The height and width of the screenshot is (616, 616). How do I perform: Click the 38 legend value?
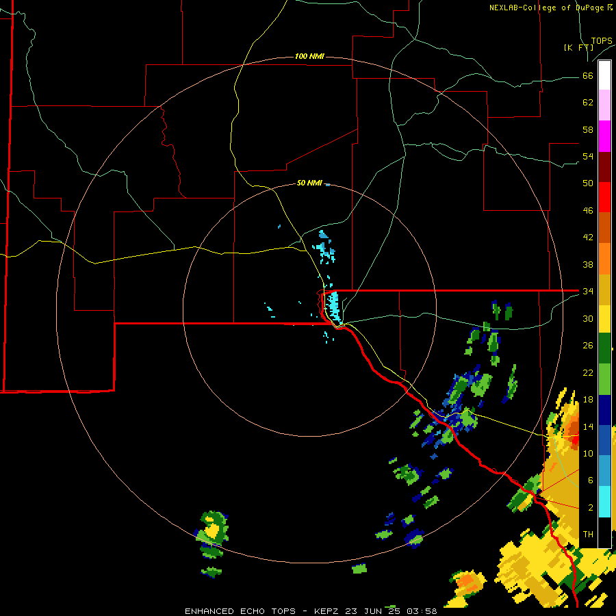click(x=588, y=264)
